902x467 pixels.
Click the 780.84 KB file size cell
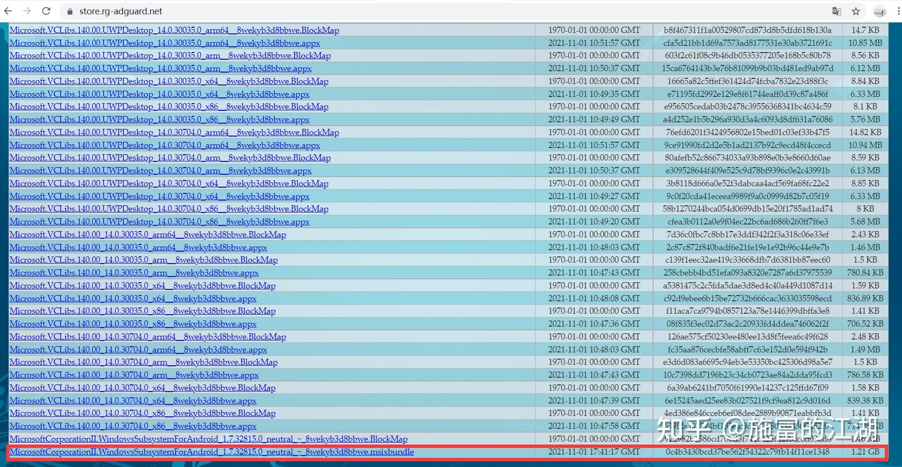(x=865, y=273)
